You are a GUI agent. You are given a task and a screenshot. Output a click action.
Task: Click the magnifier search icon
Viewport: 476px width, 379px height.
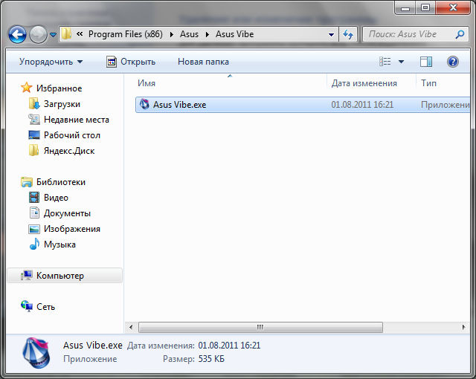tap(460, 34)
